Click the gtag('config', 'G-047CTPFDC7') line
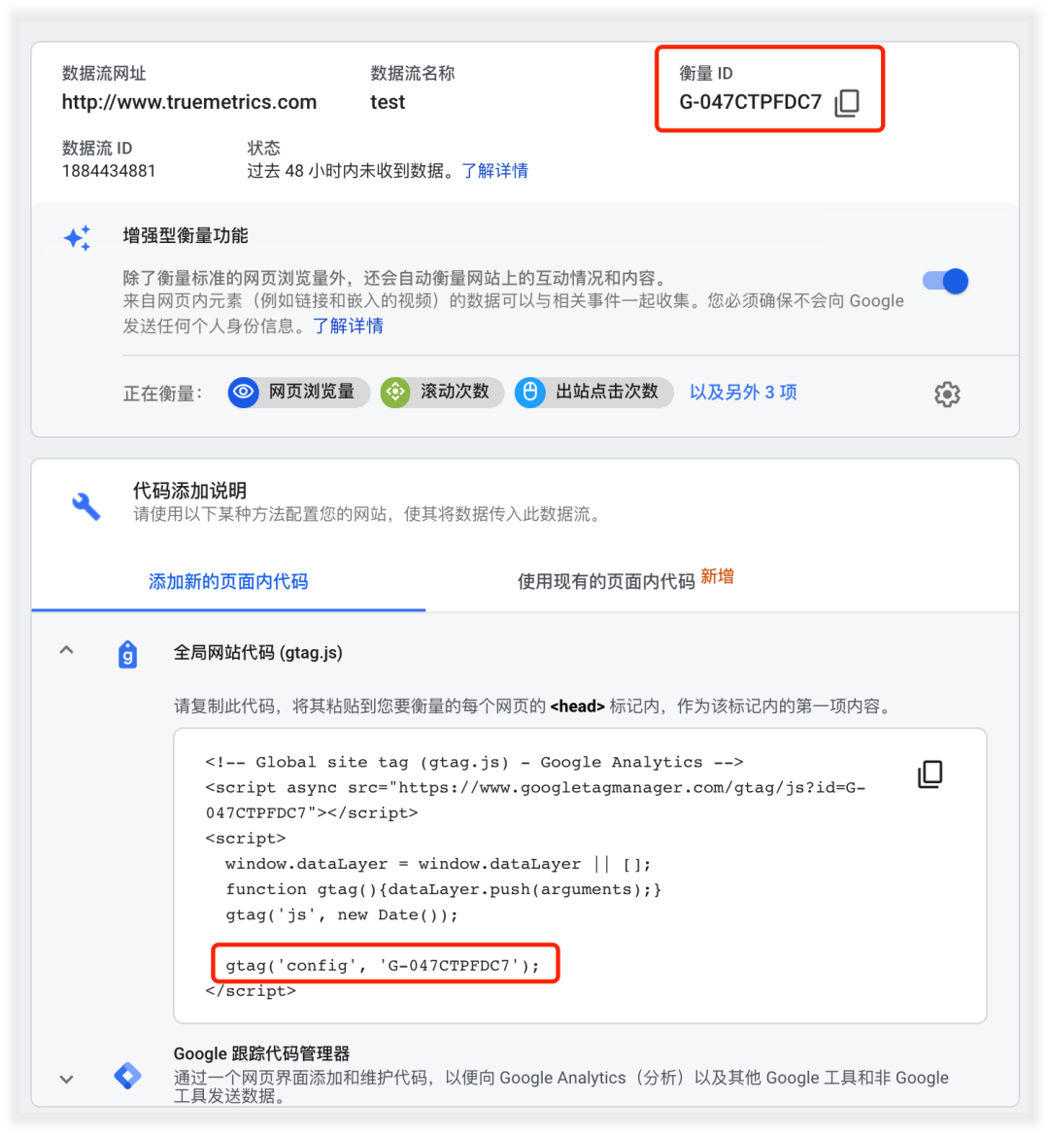Viewport: 1049px width, 1135px height. click(383, 966)
